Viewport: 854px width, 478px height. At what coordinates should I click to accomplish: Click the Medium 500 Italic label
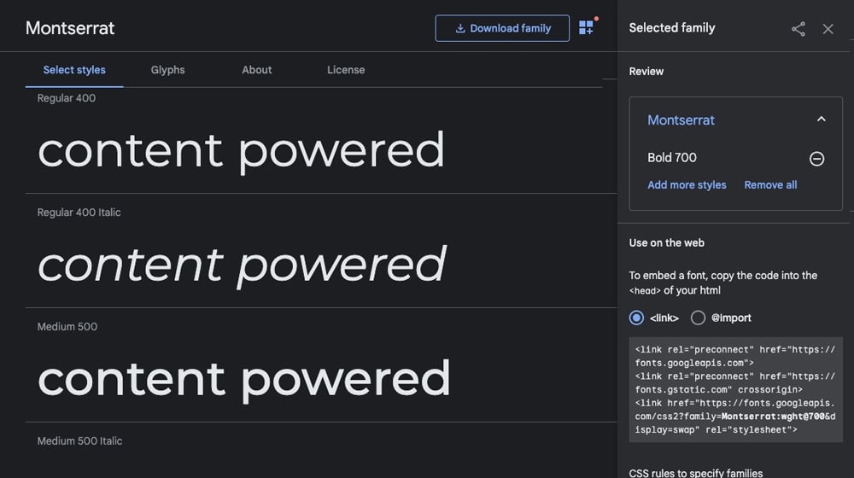pyautogui.click(x=79, y=441)
